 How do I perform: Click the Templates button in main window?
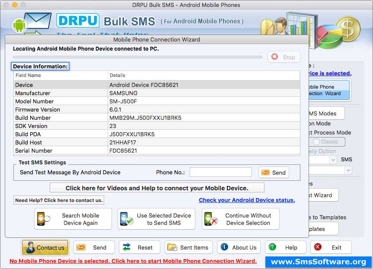click(x=324, y=229)
